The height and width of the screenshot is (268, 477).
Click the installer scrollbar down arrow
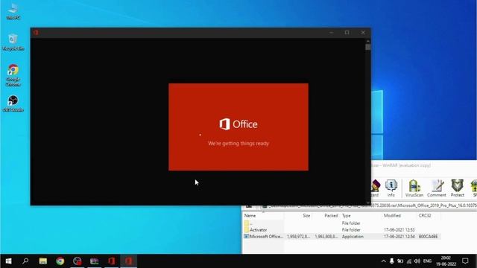pyautogui.click(x=368, y=202)
